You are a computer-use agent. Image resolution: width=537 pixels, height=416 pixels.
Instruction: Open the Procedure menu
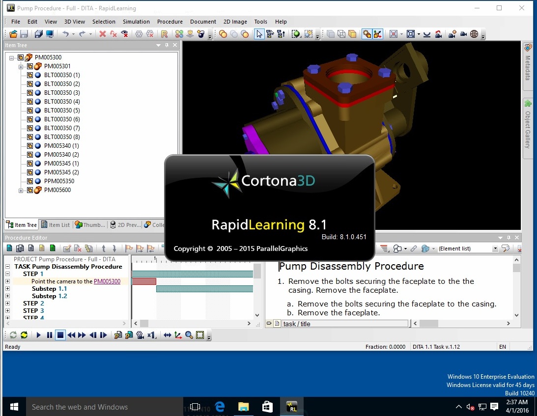[170, 22]
